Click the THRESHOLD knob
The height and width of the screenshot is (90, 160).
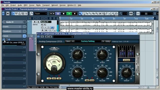click(x=77, y=54)
